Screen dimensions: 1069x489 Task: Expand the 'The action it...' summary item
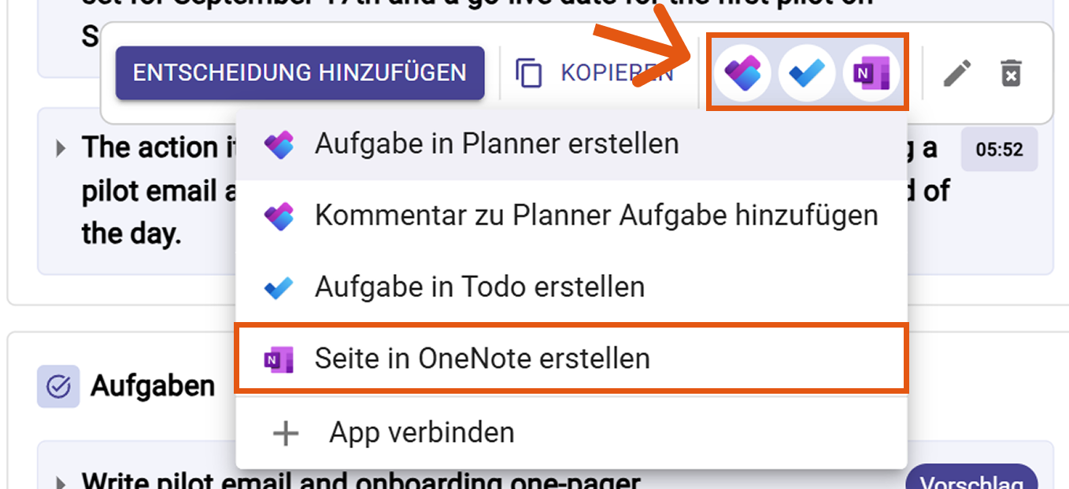61,148
